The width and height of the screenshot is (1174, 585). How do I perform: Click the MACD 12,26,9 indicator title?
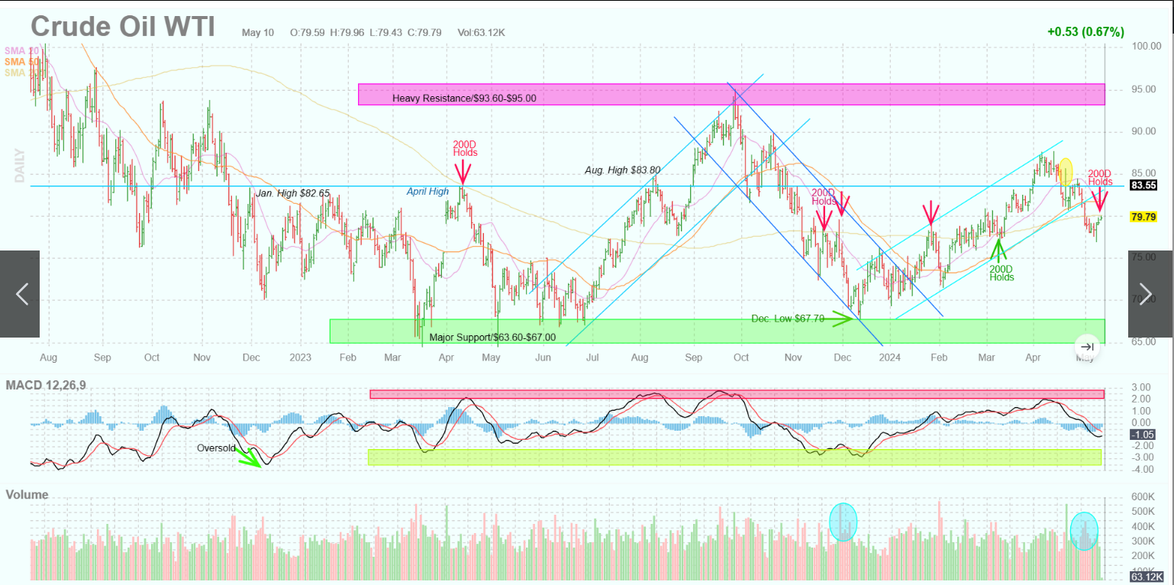(46, 386)
